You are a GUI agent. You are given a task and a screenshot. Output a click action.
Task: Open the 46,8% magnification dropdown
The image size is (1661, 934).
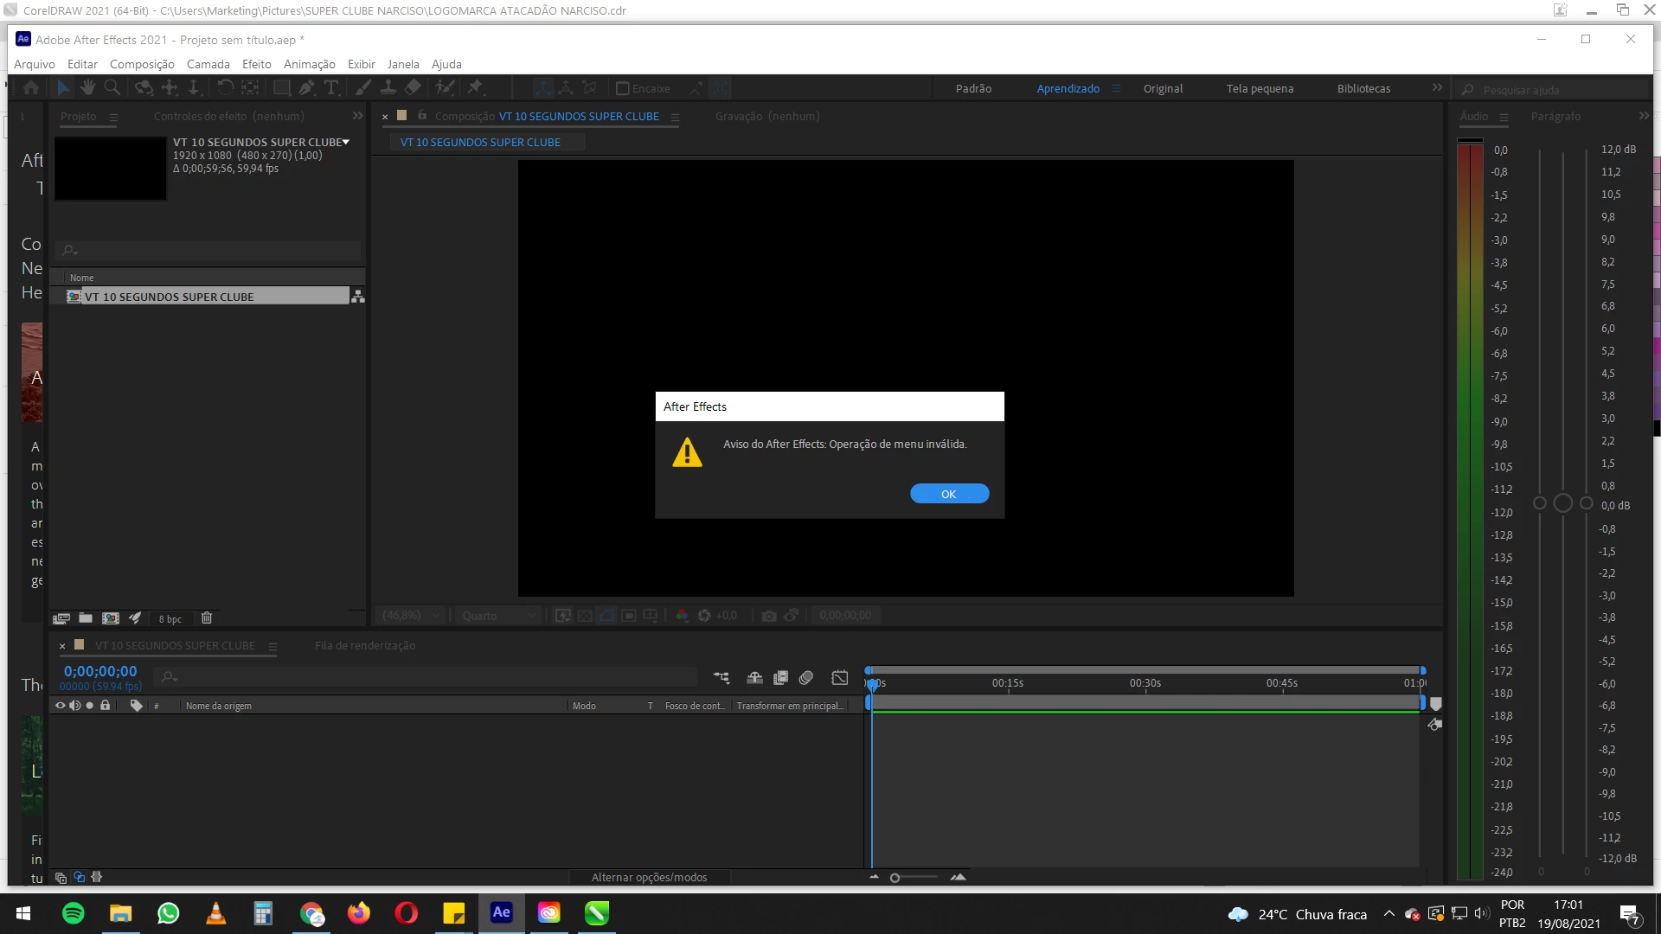pos(412,616)
